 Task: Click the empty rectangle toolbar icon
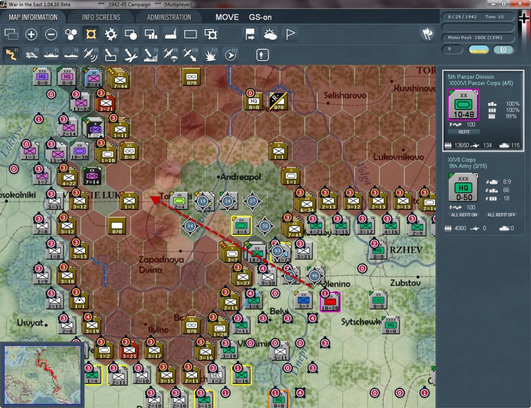click(190, 34)
